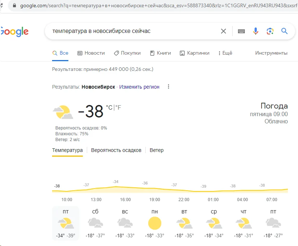Select the пн sunny forecast day
The height and width of the screenshot is (246, 298).
pos(154,221)
